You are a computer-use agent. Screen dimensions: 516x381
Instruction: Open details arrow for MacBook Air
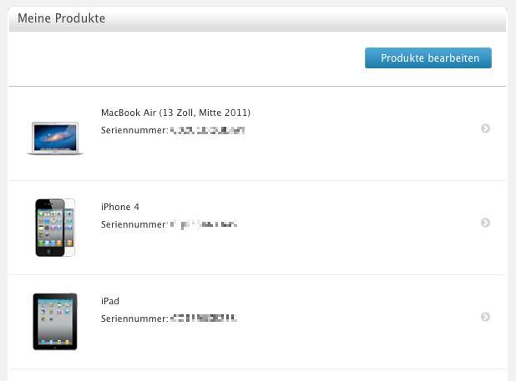[x=485, y=128]
